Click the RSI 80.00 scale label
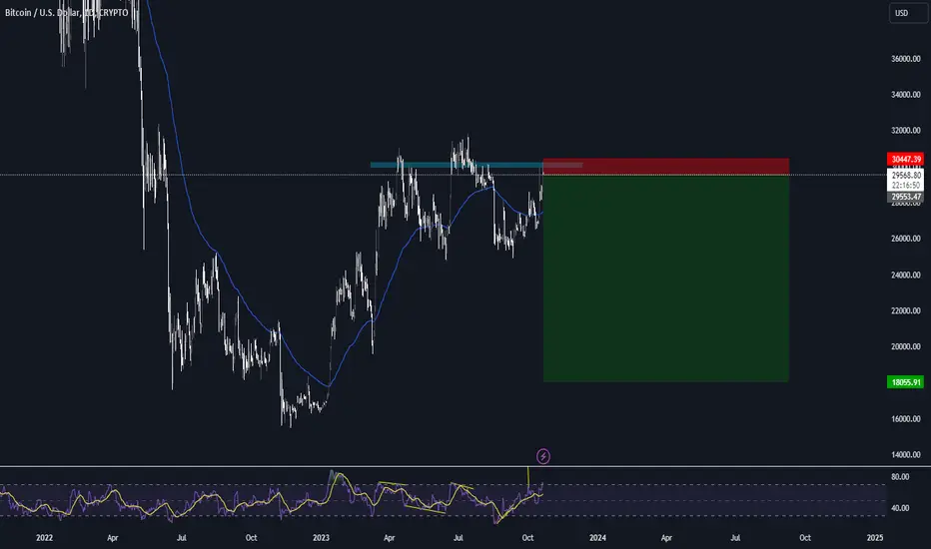931x549 pixels. [x=900, y=476]
